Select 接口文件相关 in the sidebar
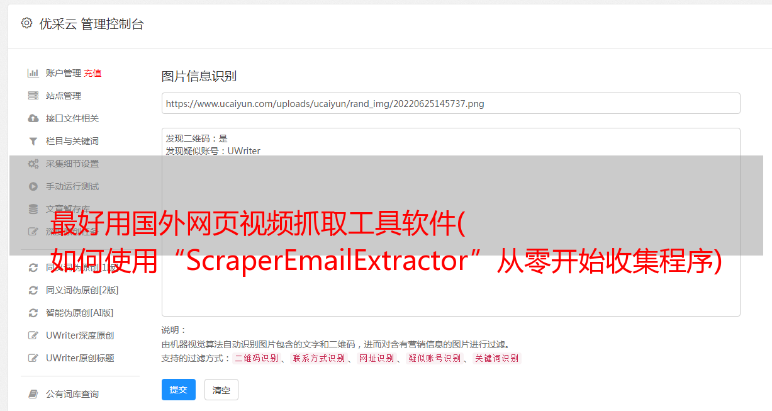Screen dimensions: 772x411 click(x=72, y=118)
